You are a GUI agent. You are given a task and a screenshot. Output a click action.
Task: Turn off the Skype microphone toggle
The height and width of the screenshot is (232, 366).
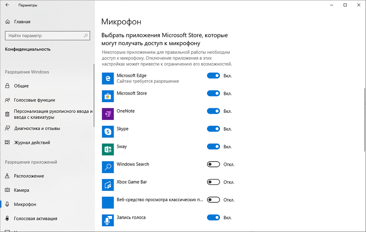[213, 129]
